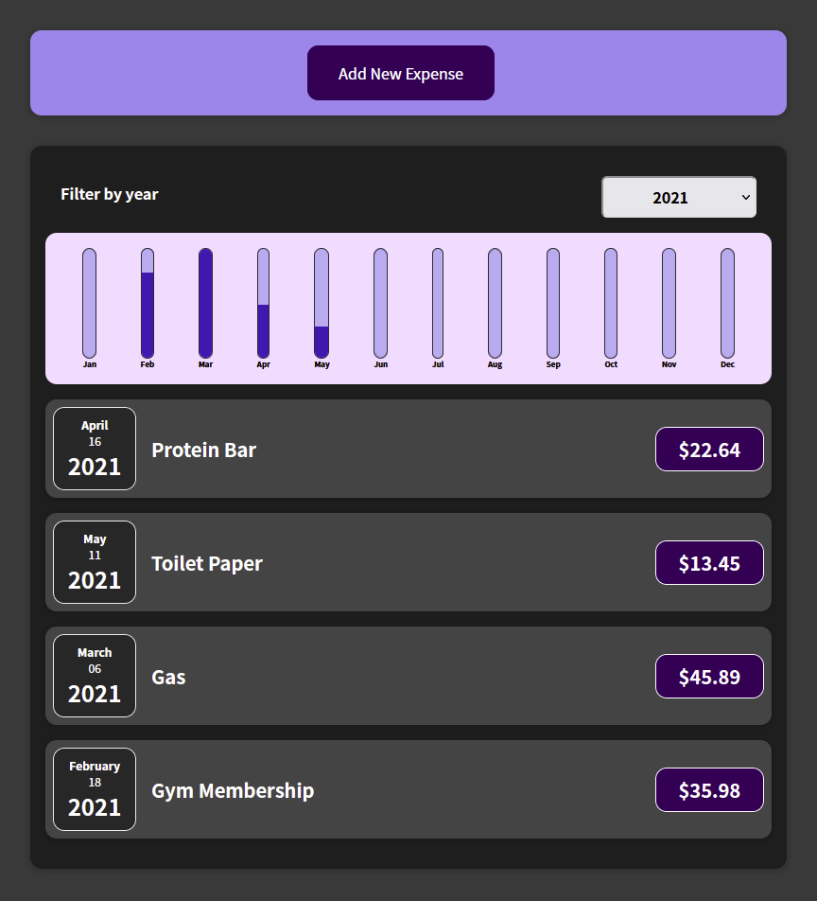
Task: Click the $22.64 price badge
Action: click(709, 449)
